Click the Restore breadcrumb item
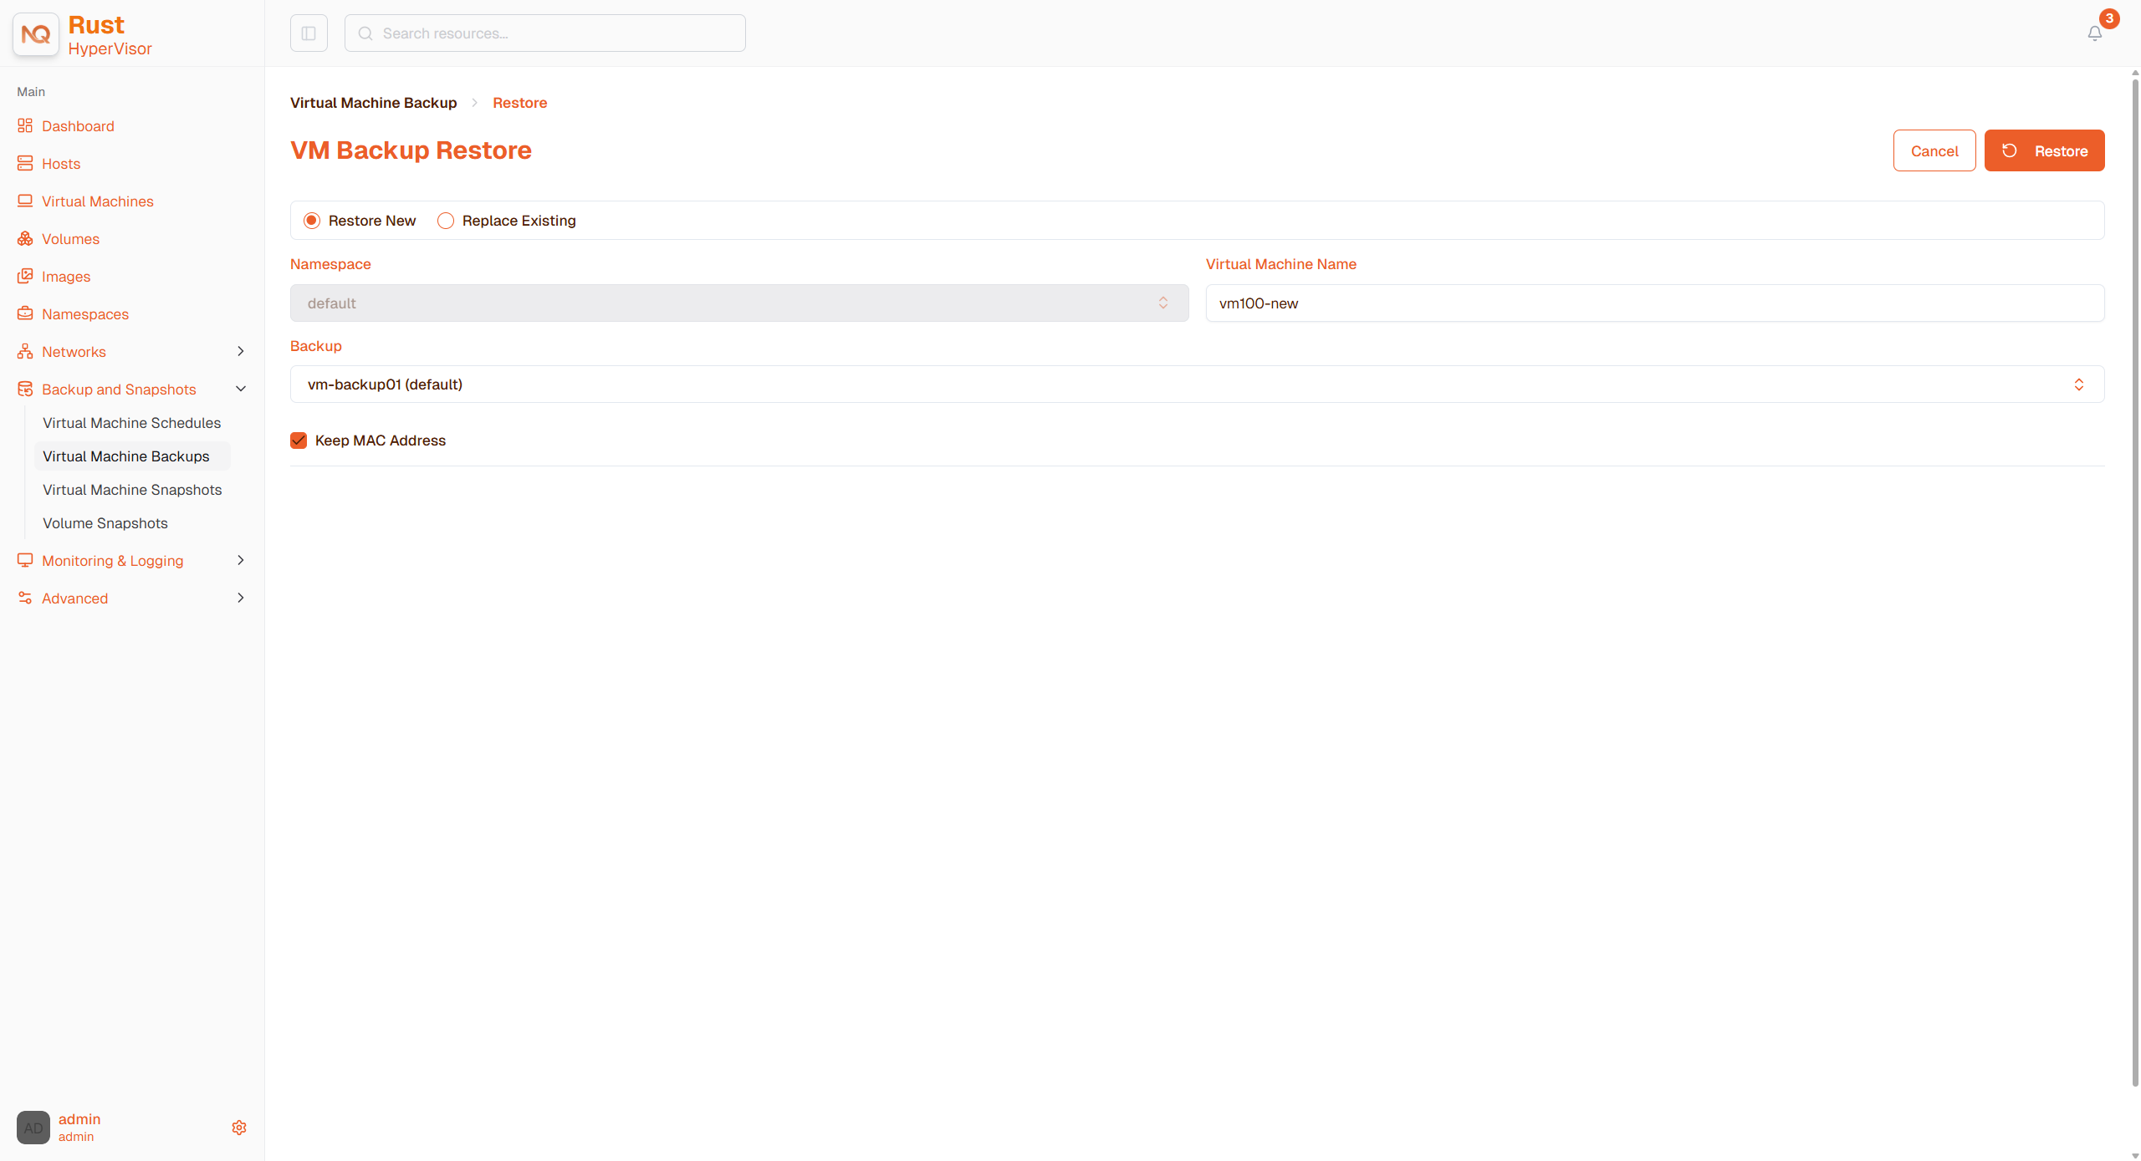The width and height of the screenshot is (2141, 1161). tap(520, 103)
